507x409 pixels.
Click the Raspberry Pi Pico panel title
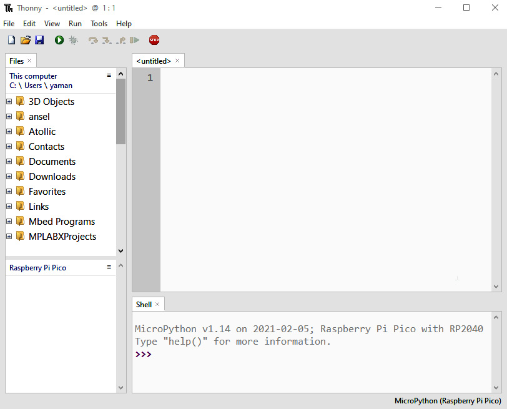coord(37,268)
